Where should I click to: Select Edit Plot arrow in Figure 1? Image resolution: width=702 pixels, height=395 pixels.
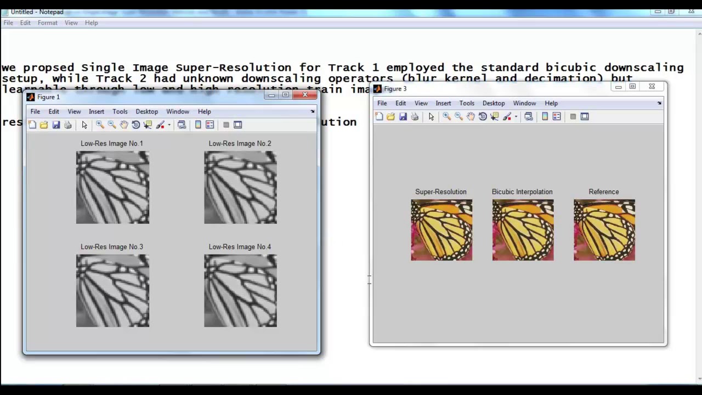tap(84, 125)
